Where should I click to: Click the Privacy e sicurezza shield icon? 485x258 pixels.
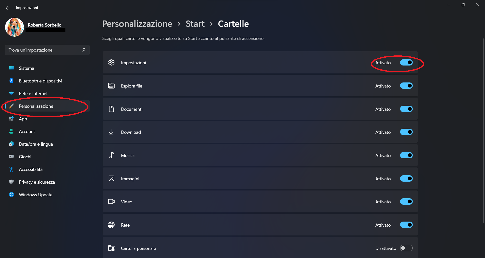point(11,182)
